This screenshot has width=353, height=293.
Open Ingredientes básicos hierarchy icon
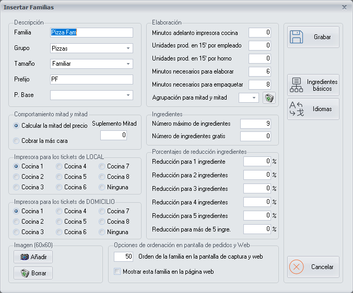(297, 86)
